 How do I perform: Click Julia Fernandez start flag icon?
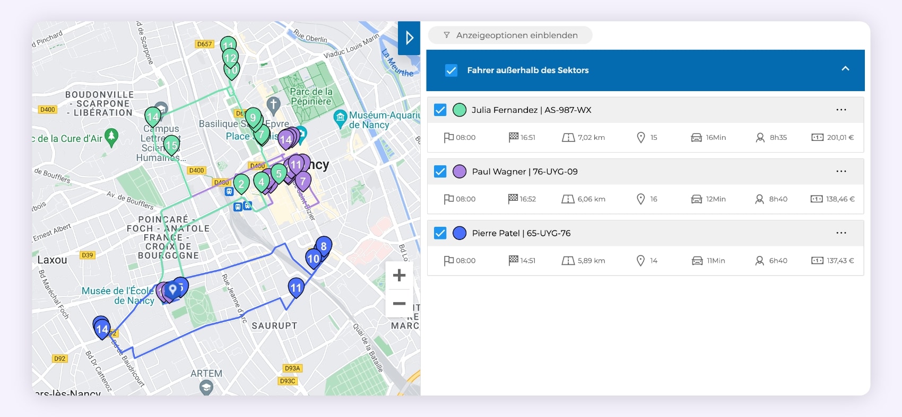click(448, 137)
